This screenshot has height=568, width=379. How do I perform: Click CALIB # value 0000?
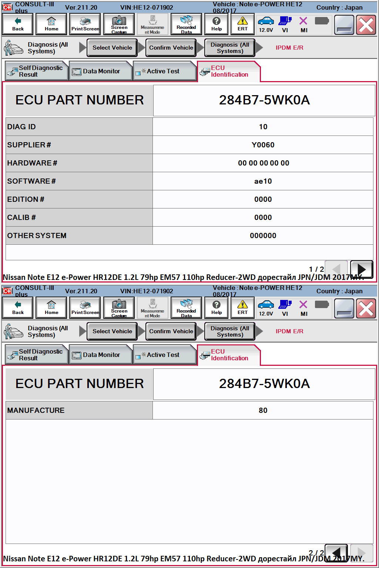click(263, 217)
